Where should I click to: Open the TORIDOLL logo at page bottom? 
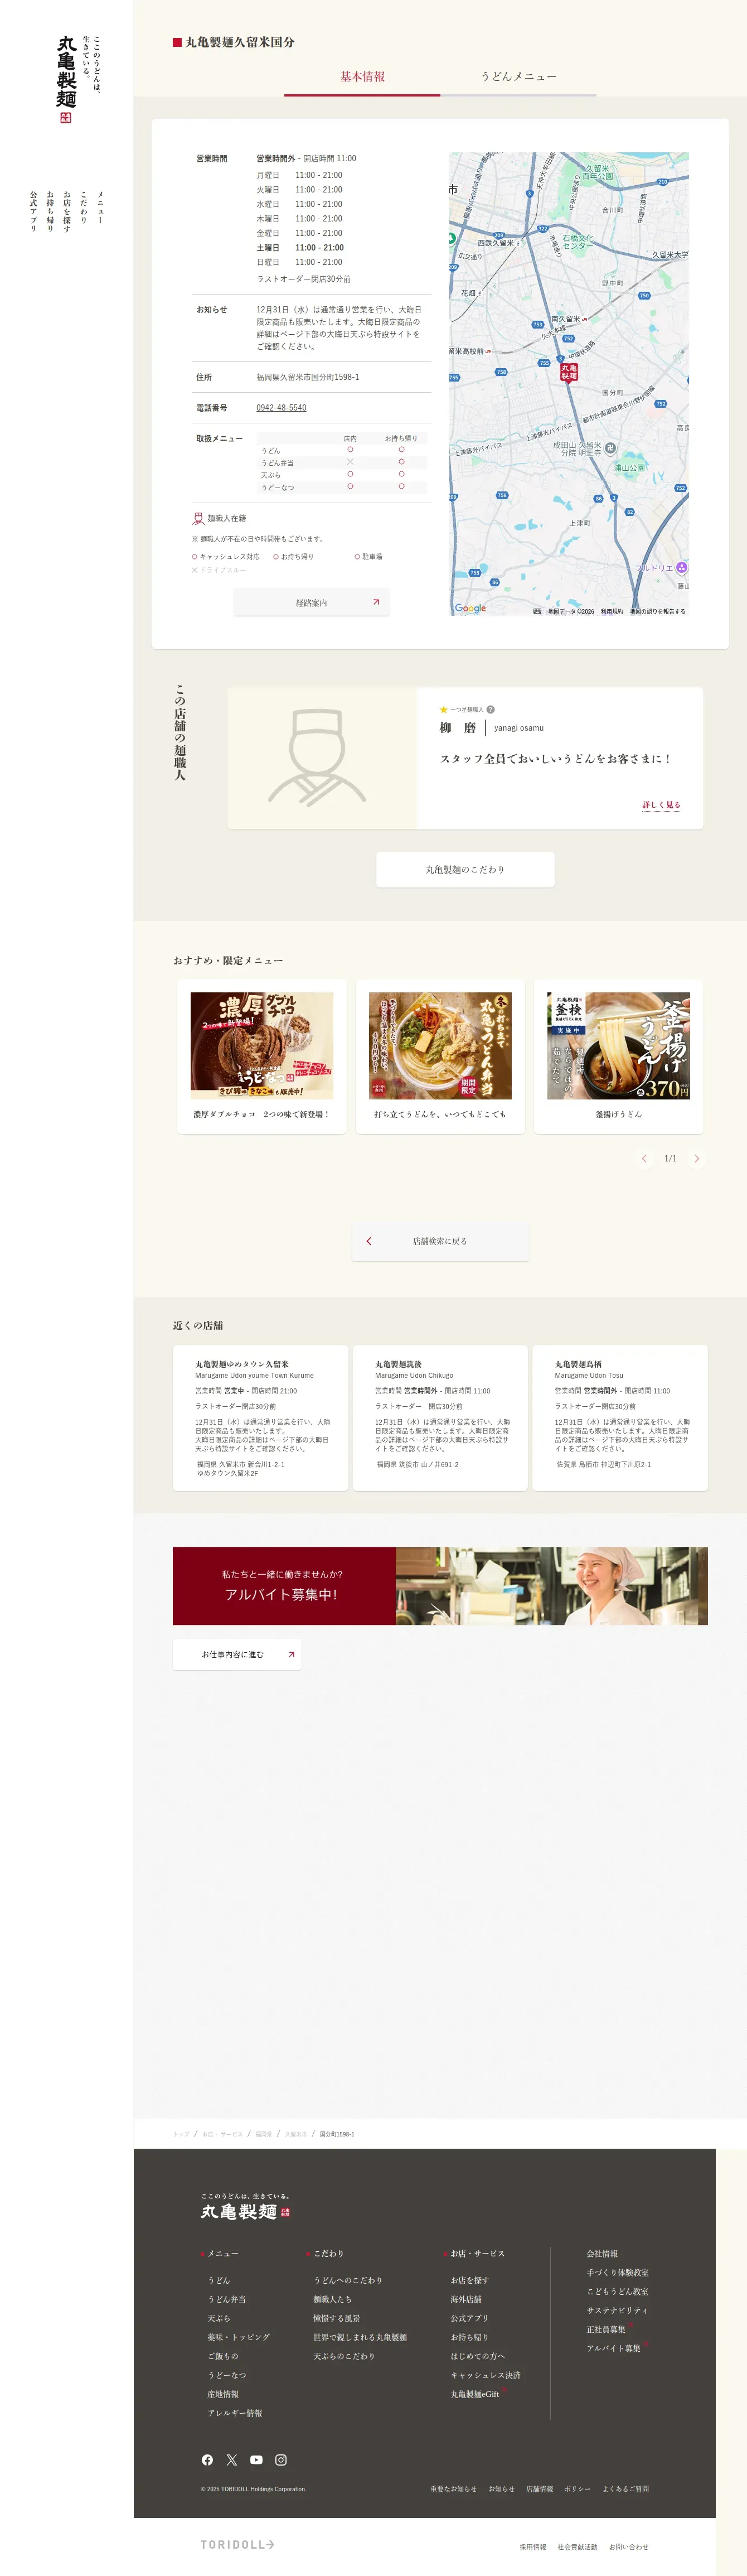[x=237, y=2544]
